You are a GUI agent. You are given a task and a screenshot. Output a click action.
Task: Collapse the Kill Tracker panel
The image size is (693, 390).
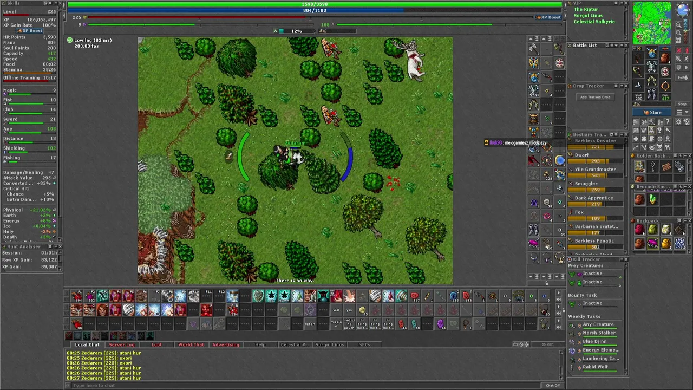pos(621,259)
